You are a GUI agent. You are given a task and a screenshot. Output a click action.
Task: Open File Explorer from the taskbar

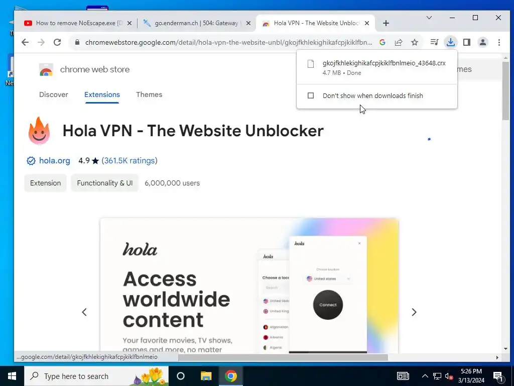[x=206, y=376]
